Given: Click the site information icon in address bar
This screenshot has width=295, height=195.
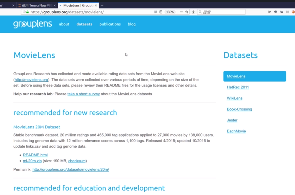Looking at the screenshot, I should click(24, 12).
